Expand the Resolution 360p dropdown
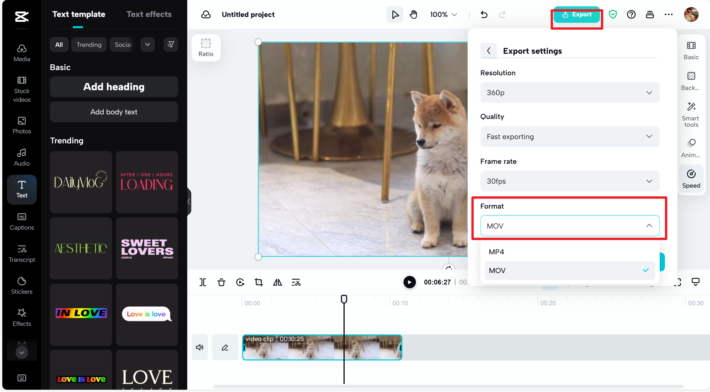Image resolution: width=710 pixels, height=392 pixels. point(570,93)
